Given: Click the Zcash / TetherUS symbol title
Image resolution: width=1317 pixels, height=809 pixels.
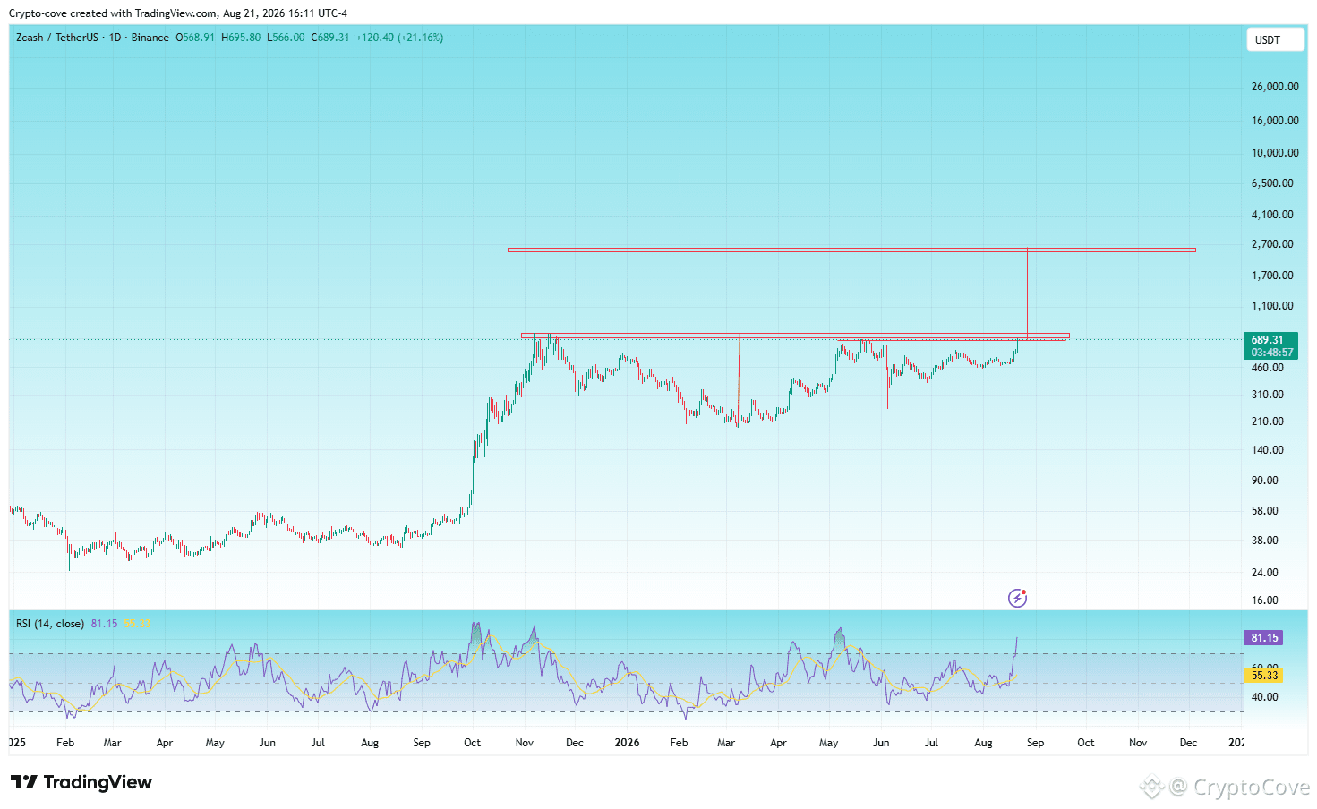Looking at the screenshot, I should tap(57, 38).
